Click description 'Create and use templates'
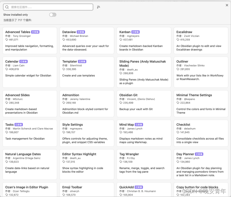Image resolution: width=231 pixels, height=197 pixels. [79, 76]
